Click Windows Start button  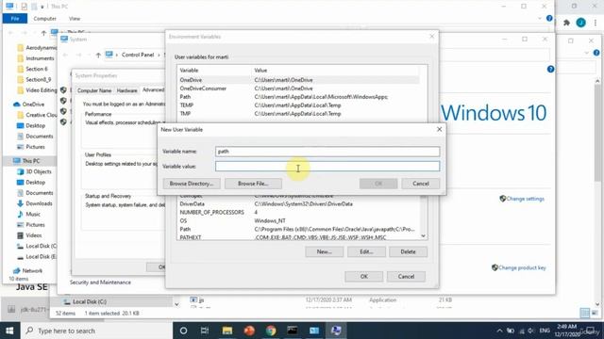9,331
